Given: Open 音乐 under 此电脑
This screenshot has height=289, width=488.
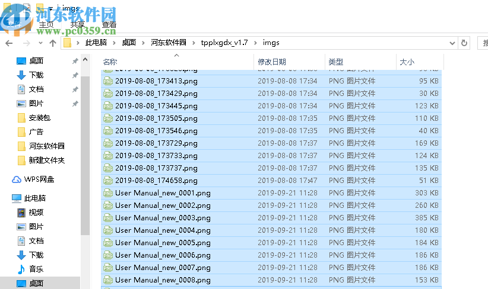Looking at the screenshot, I should coord(36,269).
